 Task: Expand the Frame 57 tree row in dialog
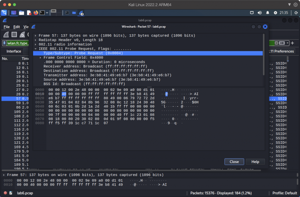pos(35,35)
